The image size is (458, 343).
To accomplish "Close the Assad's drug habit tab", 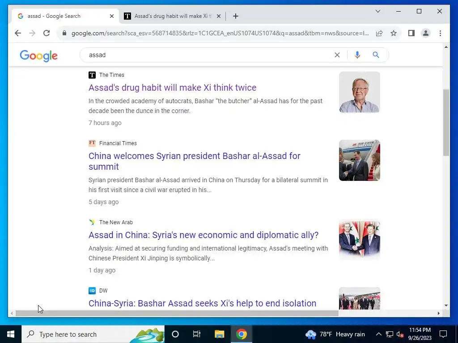I will click(x=218, y=16).
